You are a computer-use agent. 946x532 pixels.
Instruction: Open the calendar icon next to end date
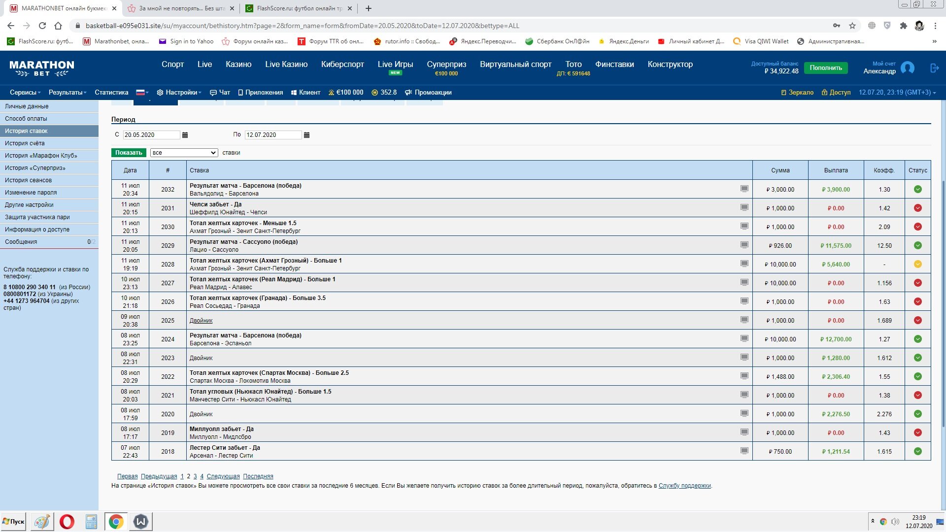point(306,135)
